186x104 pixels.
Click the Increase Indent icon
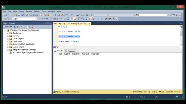tap(110, 19)
